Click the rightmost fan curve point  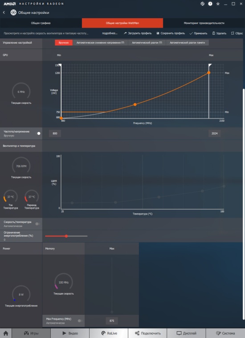pos(224,186)
